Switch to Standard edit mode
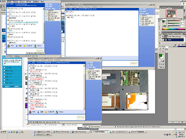 click(x=160, y=61)
